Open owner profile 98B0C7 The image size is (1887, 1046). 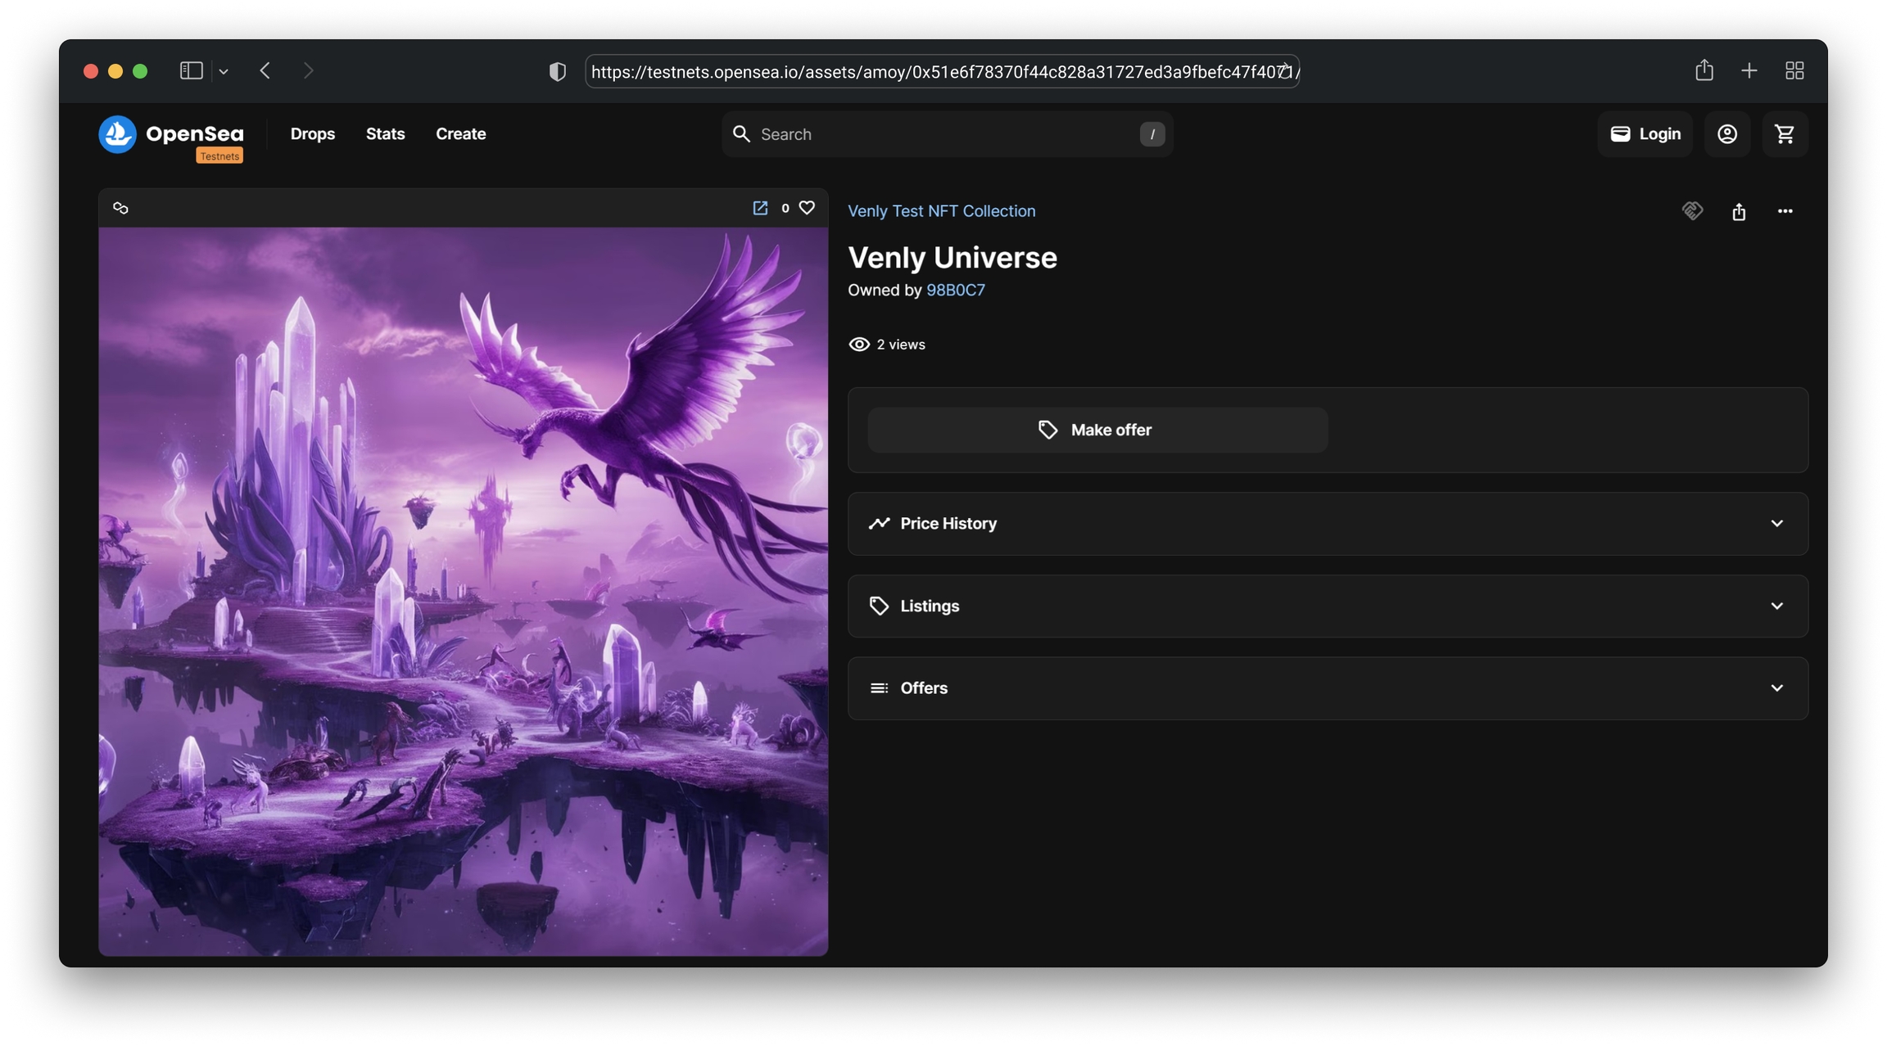955,290
